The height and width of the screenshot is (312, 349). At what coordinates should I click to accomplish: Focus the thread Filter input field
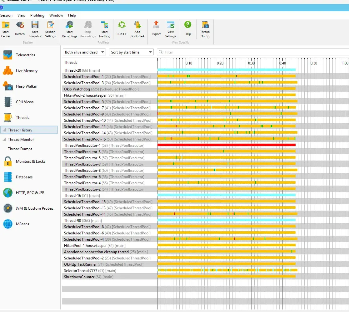point(253,52)
